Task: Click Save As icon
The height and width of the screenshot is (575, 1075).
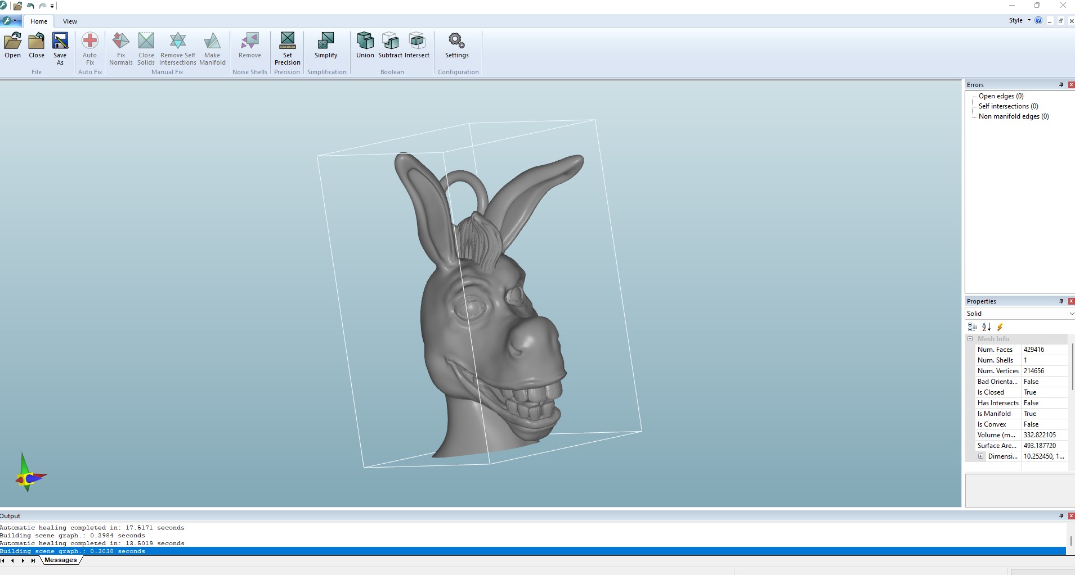Action: tap(60, 48)
